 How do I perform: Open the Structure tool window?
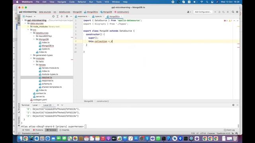pyautogui.click(x=19, y=108)
